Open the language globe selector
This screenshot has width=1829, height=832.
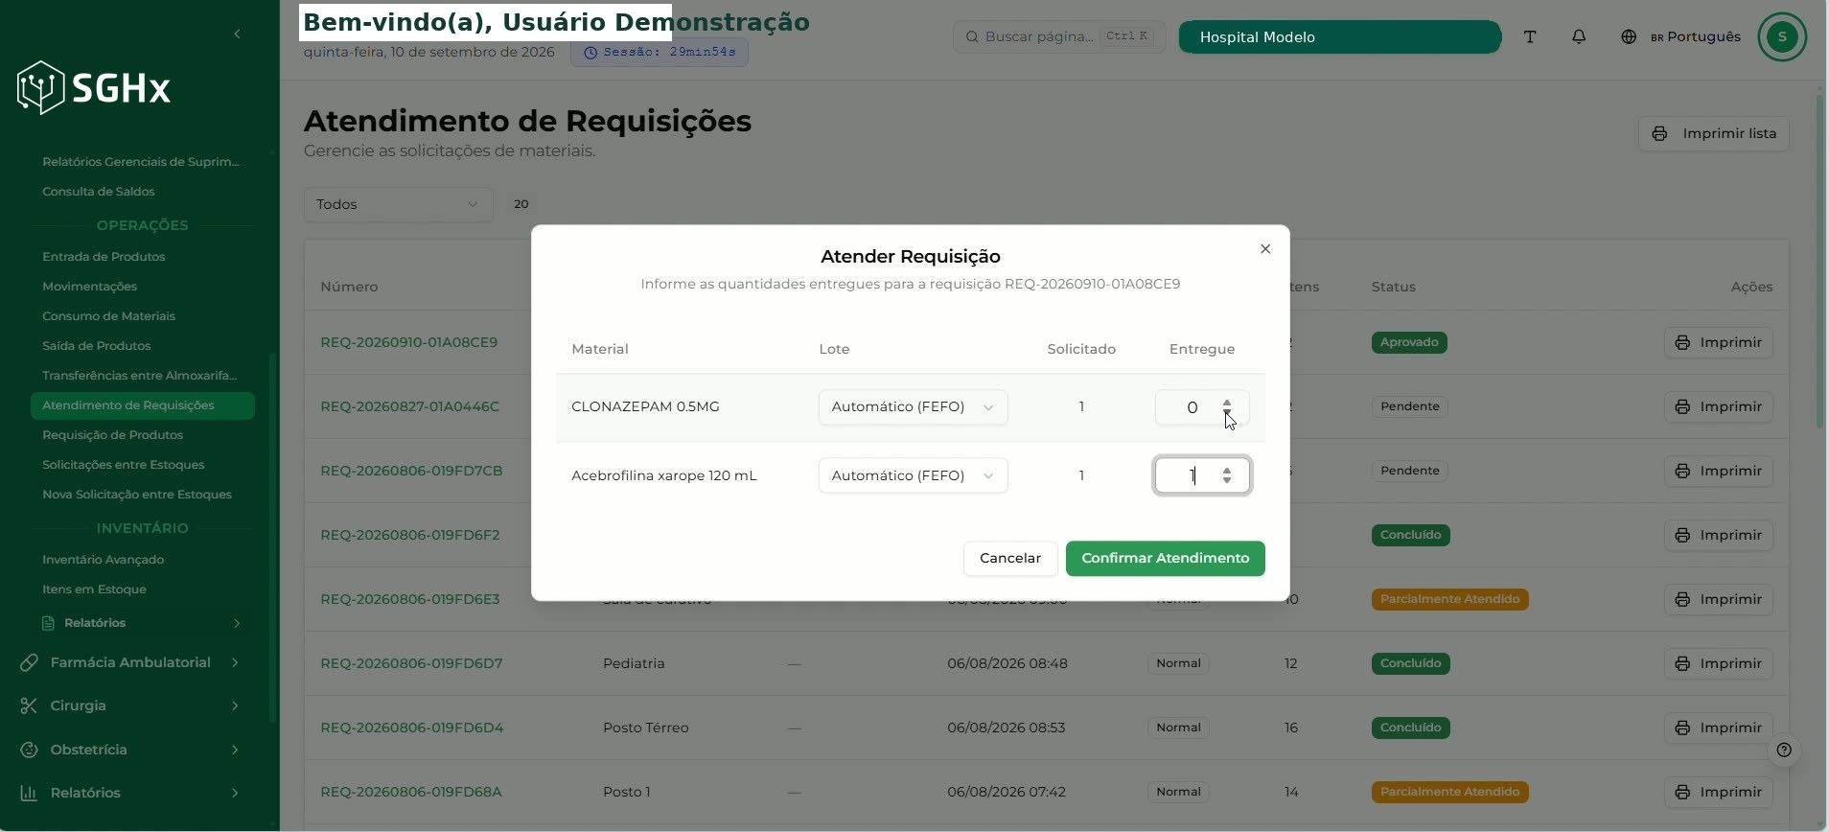(x=1629, y=36)
